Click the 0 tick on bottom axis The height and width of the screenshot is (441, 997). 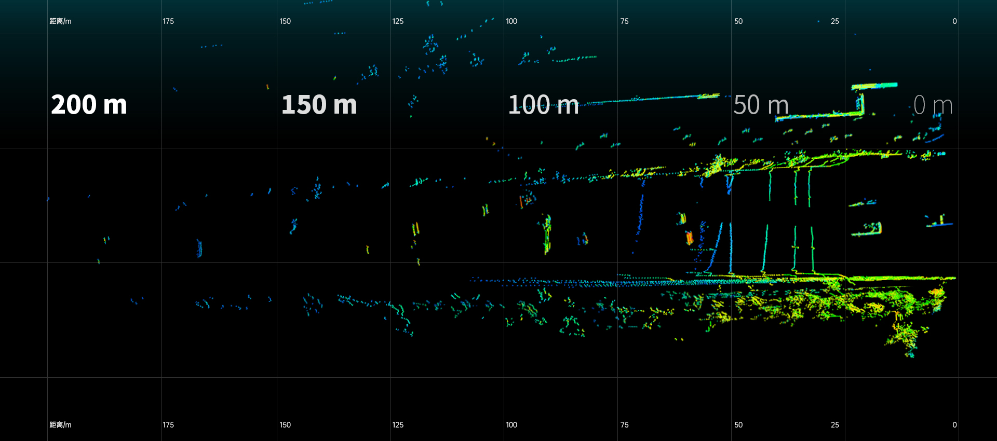pos(954,425)
